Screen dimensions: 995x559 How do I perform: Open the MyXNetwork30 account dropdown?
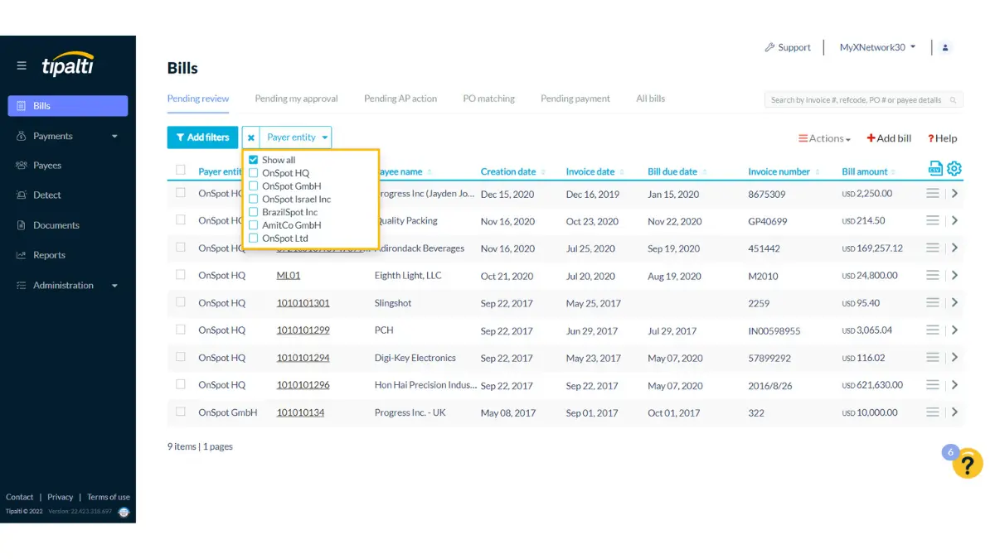(x=877, y=48)
